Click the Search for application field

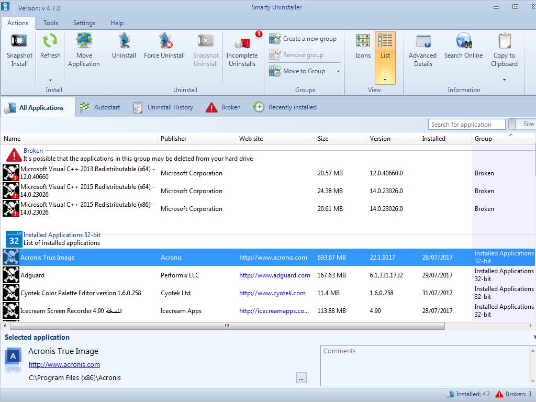coord(466,125)
